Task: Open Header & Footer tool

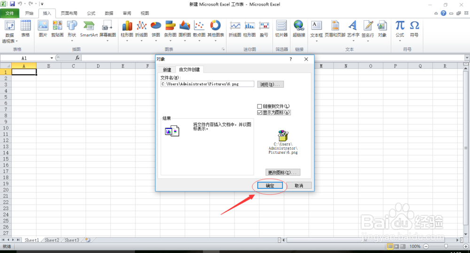Action: pyautogui.click(x=335, y=29)
